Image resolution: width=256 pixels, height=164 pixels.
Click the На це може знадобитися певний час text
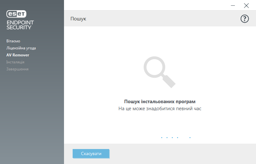tap(160, 109)
